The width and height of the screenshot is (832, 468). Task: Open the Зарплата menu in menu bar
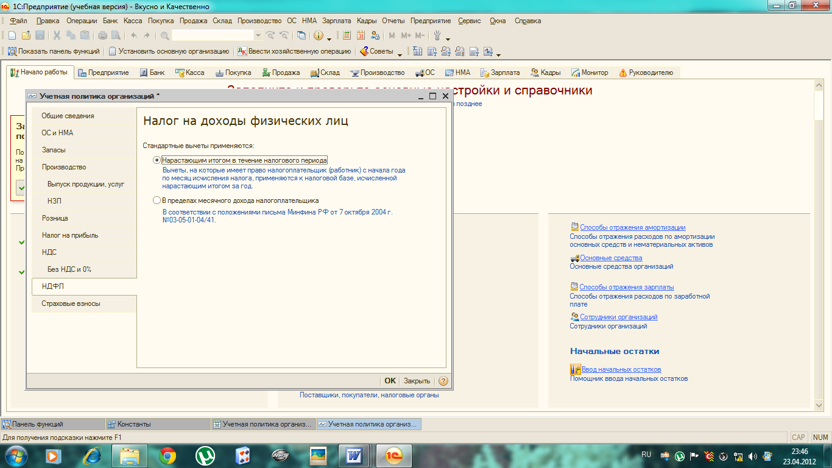(x=336, y=21)
